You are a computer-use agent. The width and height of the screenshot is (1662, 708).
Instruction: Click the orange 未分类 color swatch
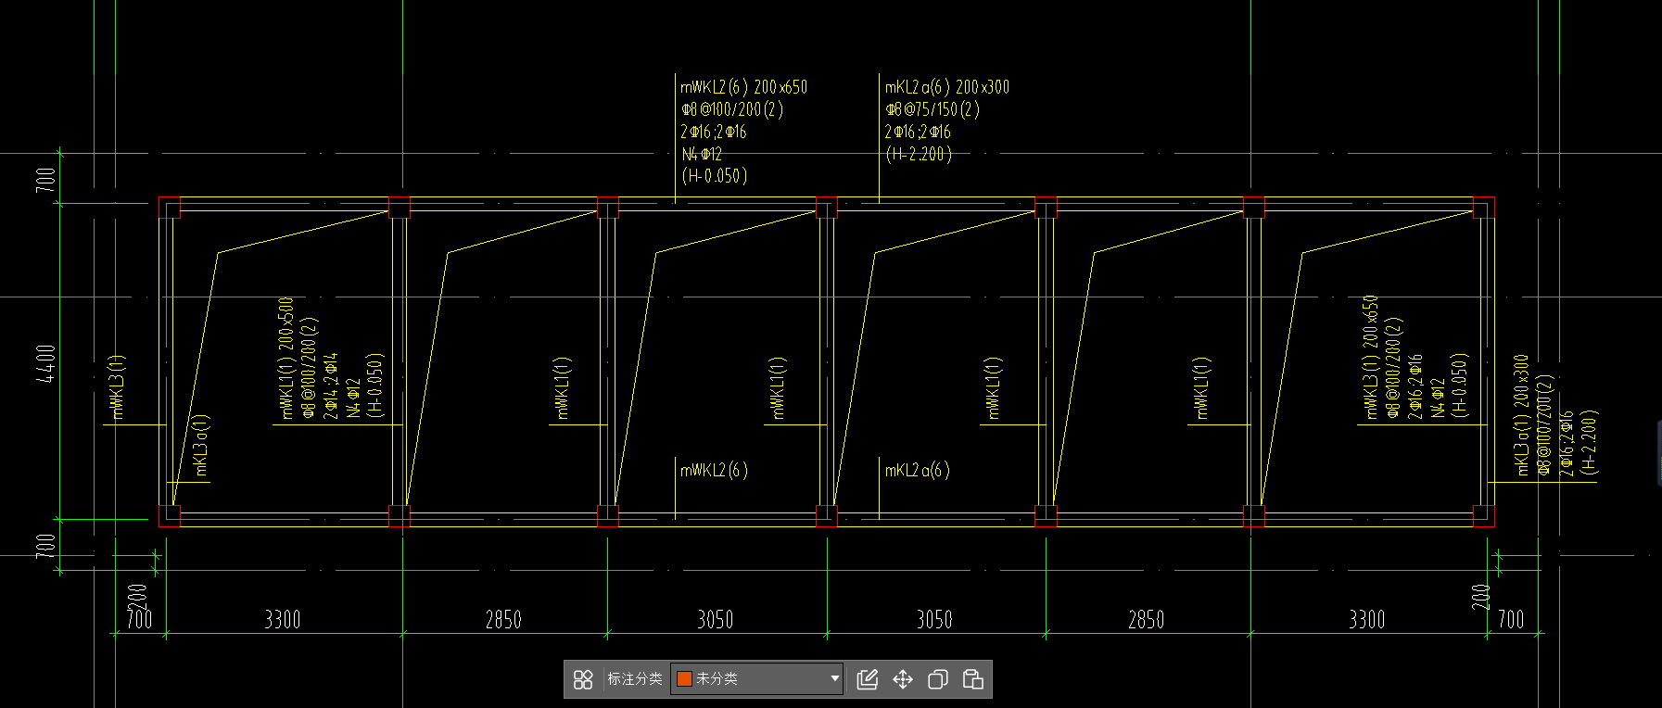coord(684,679)
